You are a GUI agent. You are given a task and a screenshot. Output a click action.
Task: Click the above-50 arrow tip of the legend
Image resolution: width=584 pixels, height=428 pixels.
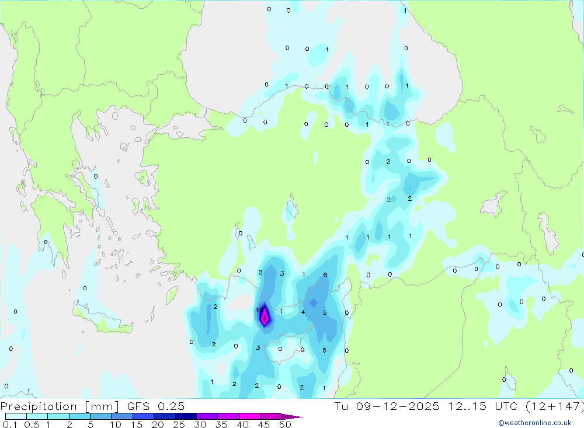tap(293, 417)
